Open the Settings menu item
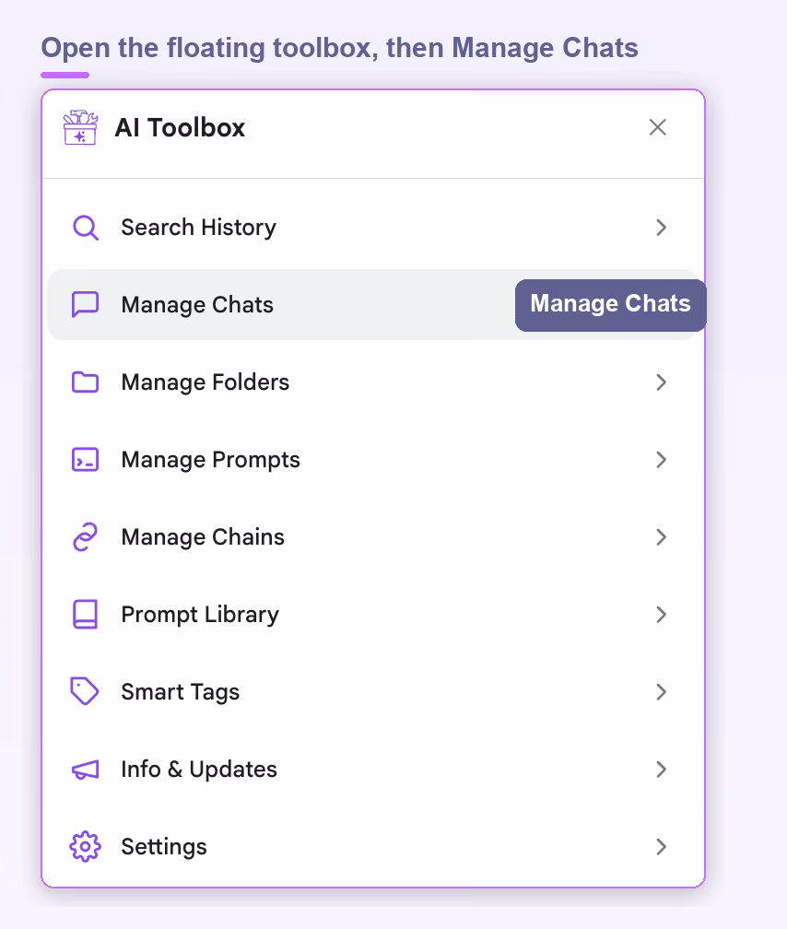This screenshot has height=929, width=787. coord(372,847)
